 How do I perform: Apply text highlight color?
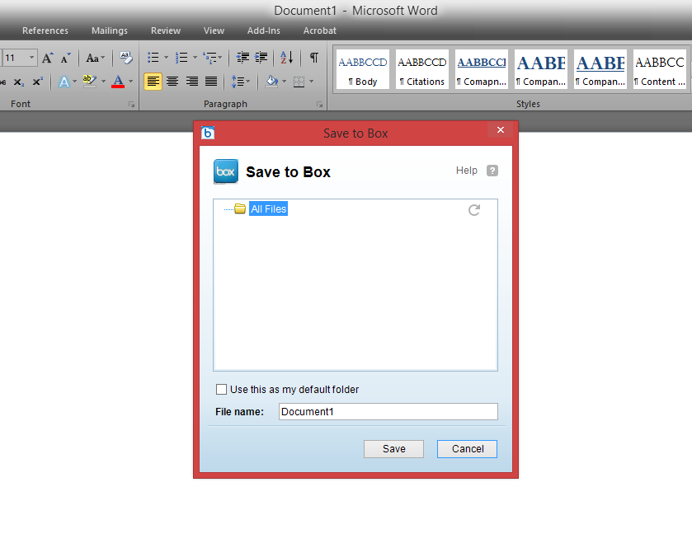click(90, 82)
